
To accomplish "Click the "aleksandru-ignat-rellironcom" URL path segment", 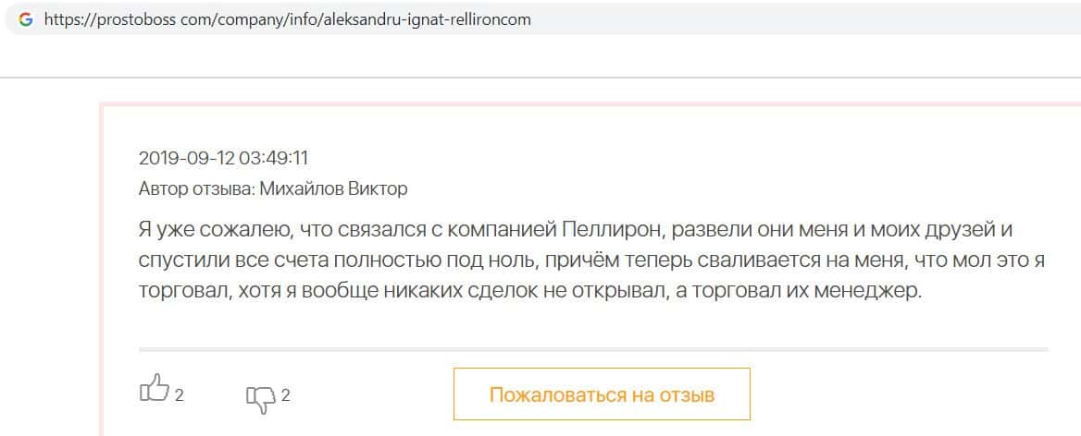I will [x=424, y=19].
